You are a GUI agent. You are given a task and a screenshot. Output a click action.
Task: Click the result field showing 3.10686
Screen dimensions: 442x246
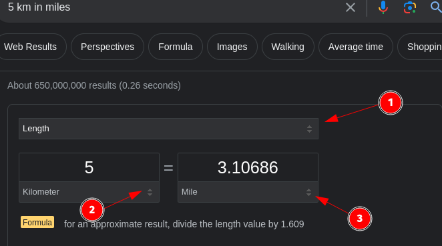coord(248,167)
